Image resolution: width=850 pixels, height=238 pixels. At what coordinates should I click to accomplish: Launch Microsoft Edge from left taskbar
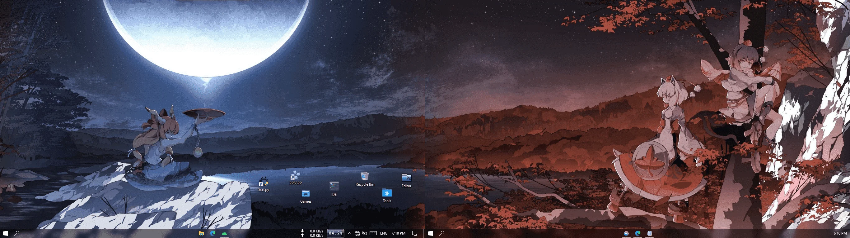pos(213,233)
